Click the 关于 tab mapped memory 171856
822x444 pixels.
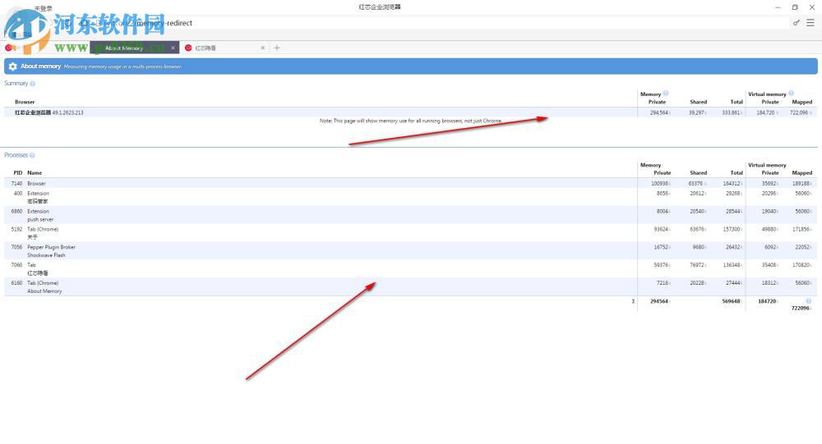pyautogui.click(x=801, y=229)
